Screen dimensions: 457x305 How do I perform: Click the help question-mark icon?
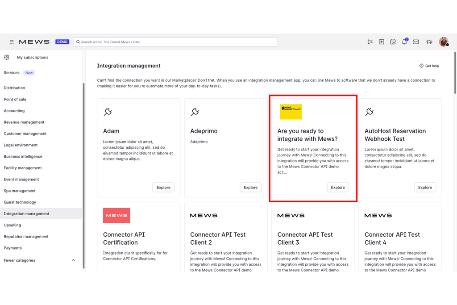pyautogui.click(x=421, y=66)
